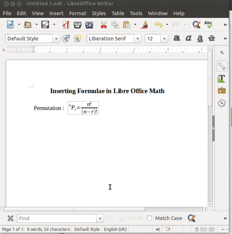Open Print Preview icon
Viewport: 232px width, 234px height.
click(89, 25)
